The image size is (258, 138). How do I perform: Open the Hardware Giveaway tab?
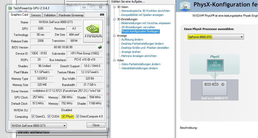click(x=71, y=15)
